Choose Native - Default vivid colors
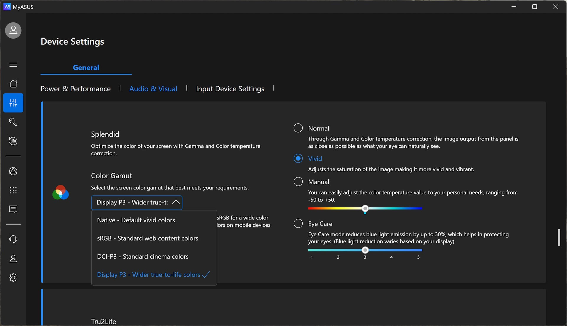 click(x=154, y=220)
